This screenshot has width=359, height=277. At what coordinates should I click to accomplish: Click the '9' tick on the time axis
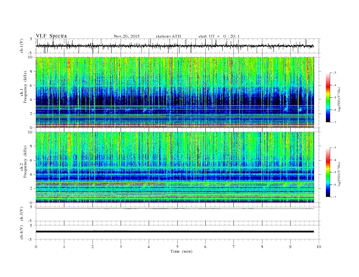pyautogui.click(x=290, y=247)
